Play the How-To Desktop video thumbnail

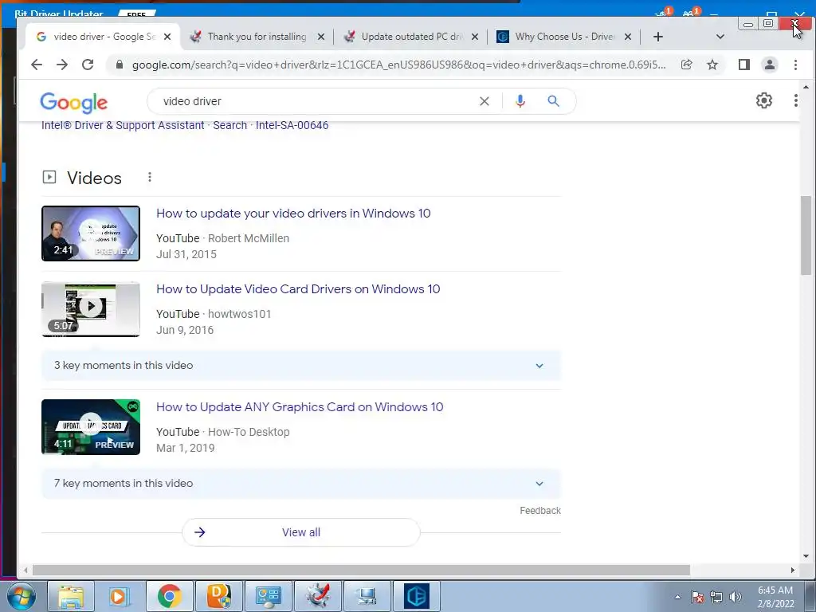tap(91, 427)
